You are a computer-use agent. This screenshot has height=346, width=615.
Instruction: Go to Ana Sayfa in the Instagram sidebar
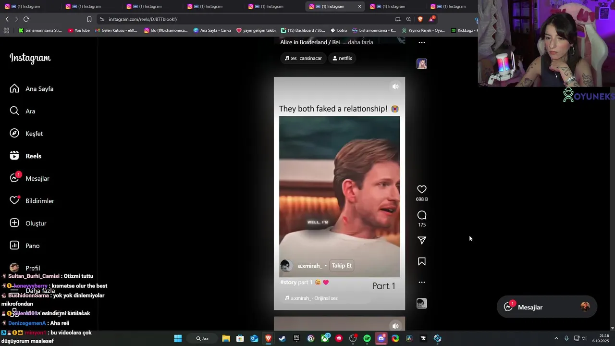point(32,89)
